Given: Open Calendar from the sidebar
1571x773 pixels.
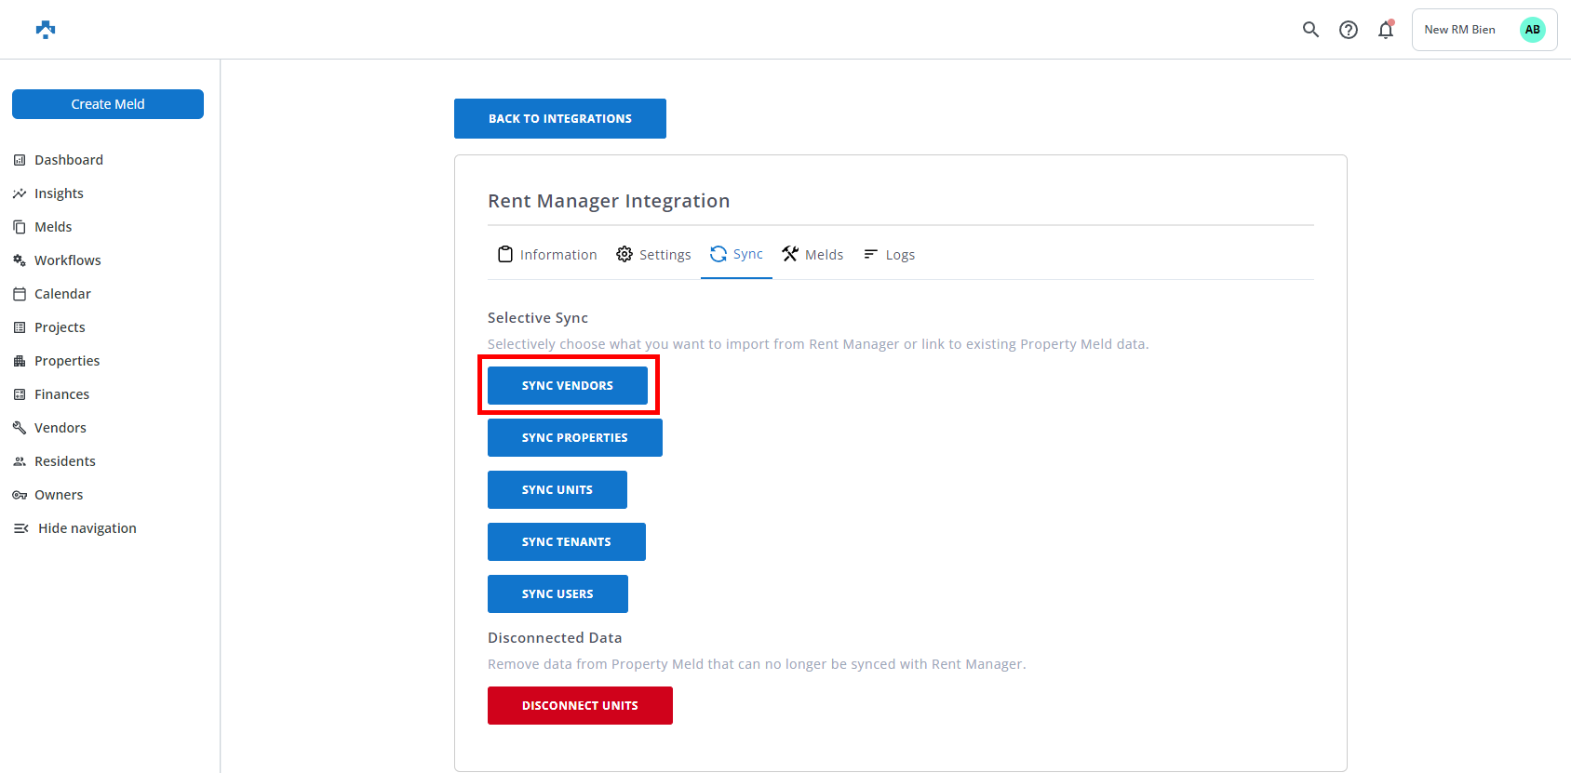Looking at the screenshot, I should (62, 294).
